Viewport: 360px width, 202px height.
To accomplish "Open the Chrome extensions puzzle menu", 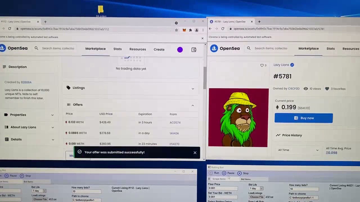I will (x=190, y=30).
